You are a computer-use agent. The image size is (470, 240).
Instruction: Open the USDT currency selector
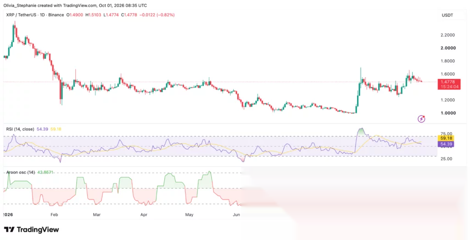[x=448, y=15]
